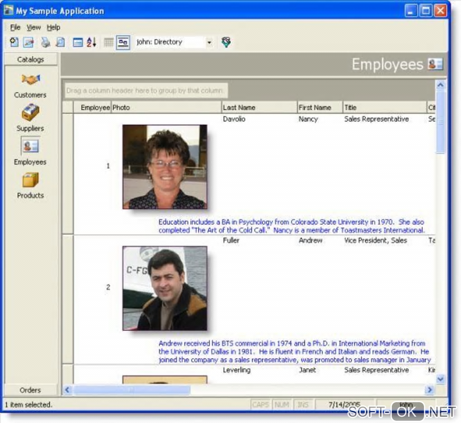Open the Customers catalog
461x423 pixels.
click(30, 86)
